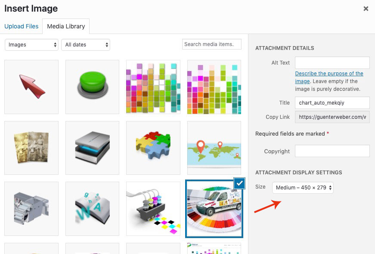Screen dimensions: 375x254
Task: Select the world map with pins thumbnail
Action: pyautogui.click(x=214, y=148)
